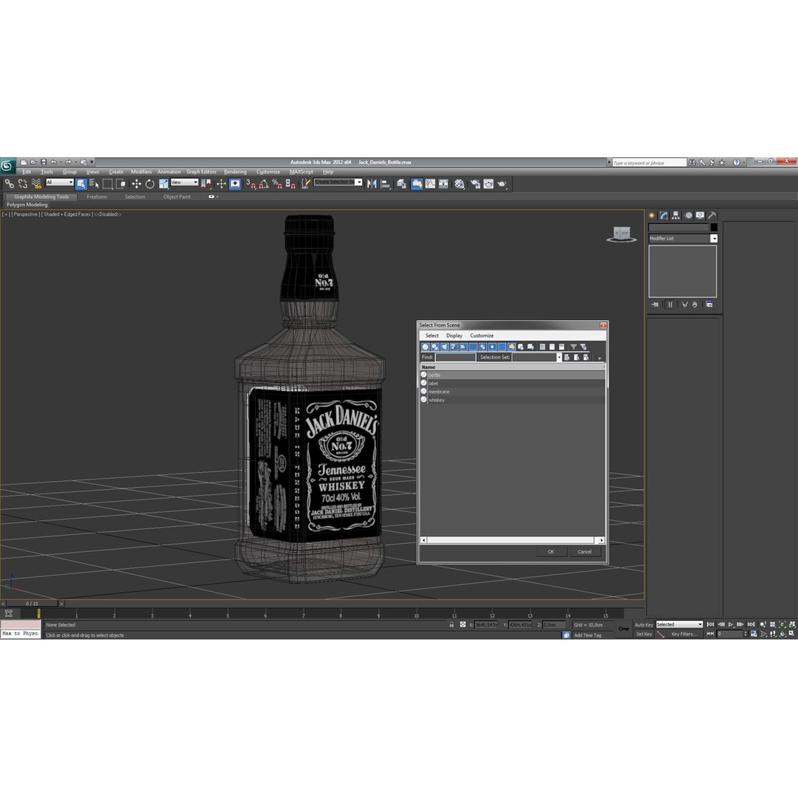
Task: Open the Rendered Frame Window
Action: coord(488,184)
